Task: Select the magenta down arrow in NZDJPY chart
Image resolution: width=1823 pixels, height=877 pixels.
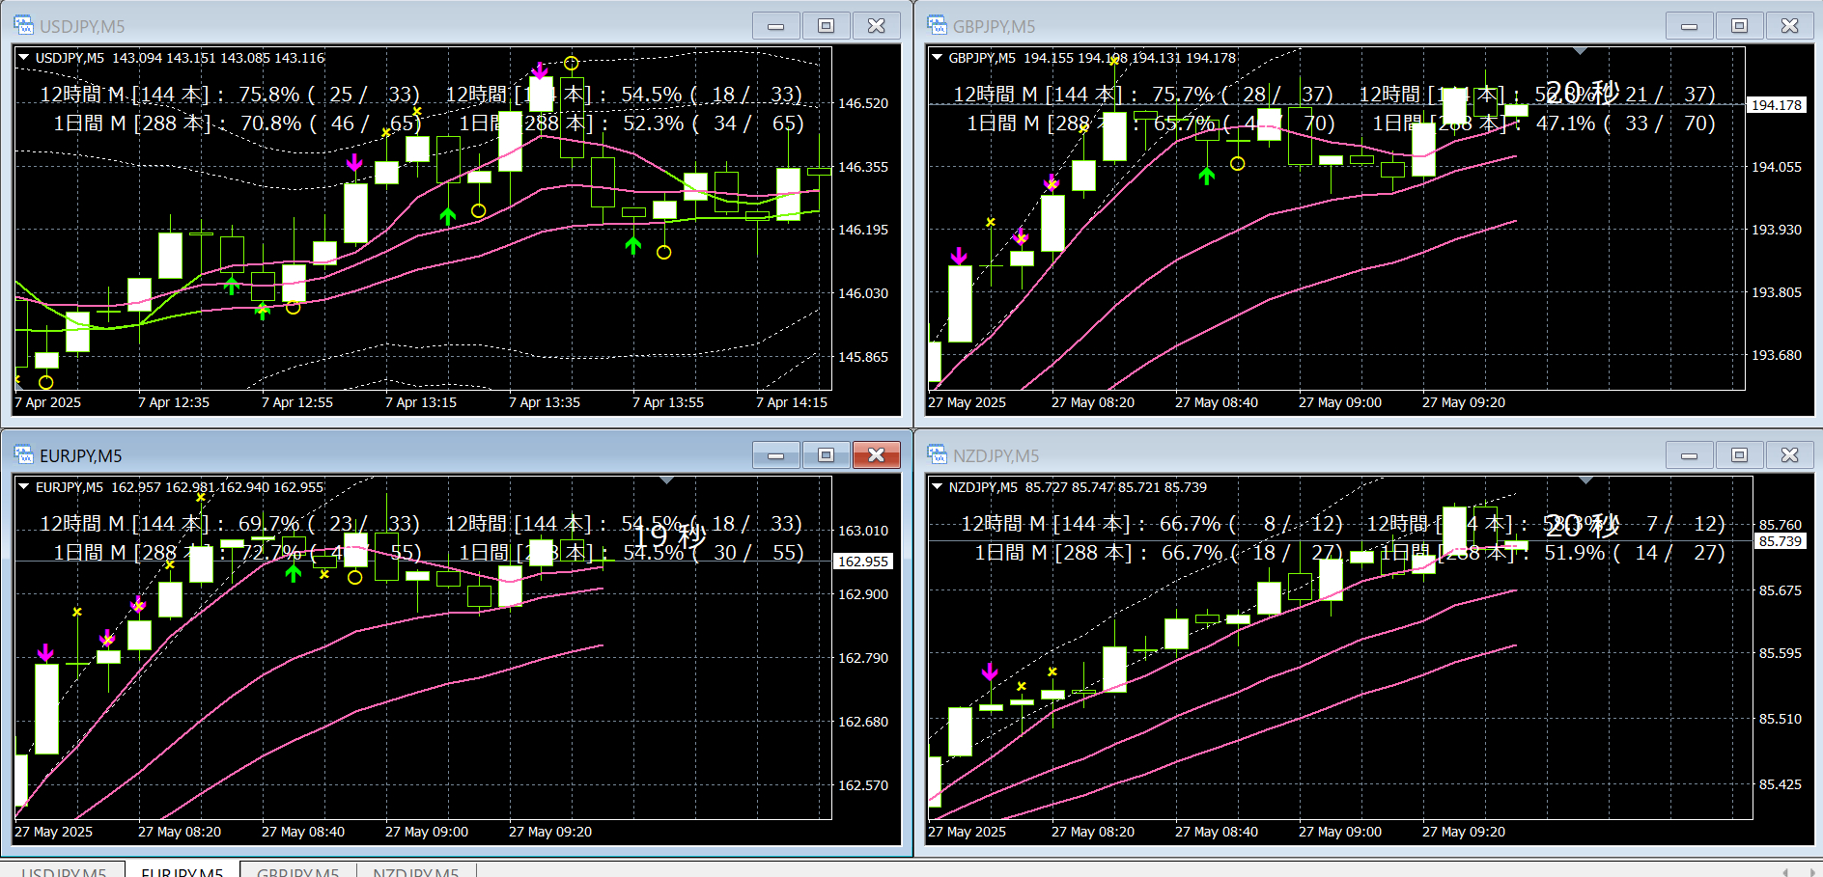Action: pos(990,671)
